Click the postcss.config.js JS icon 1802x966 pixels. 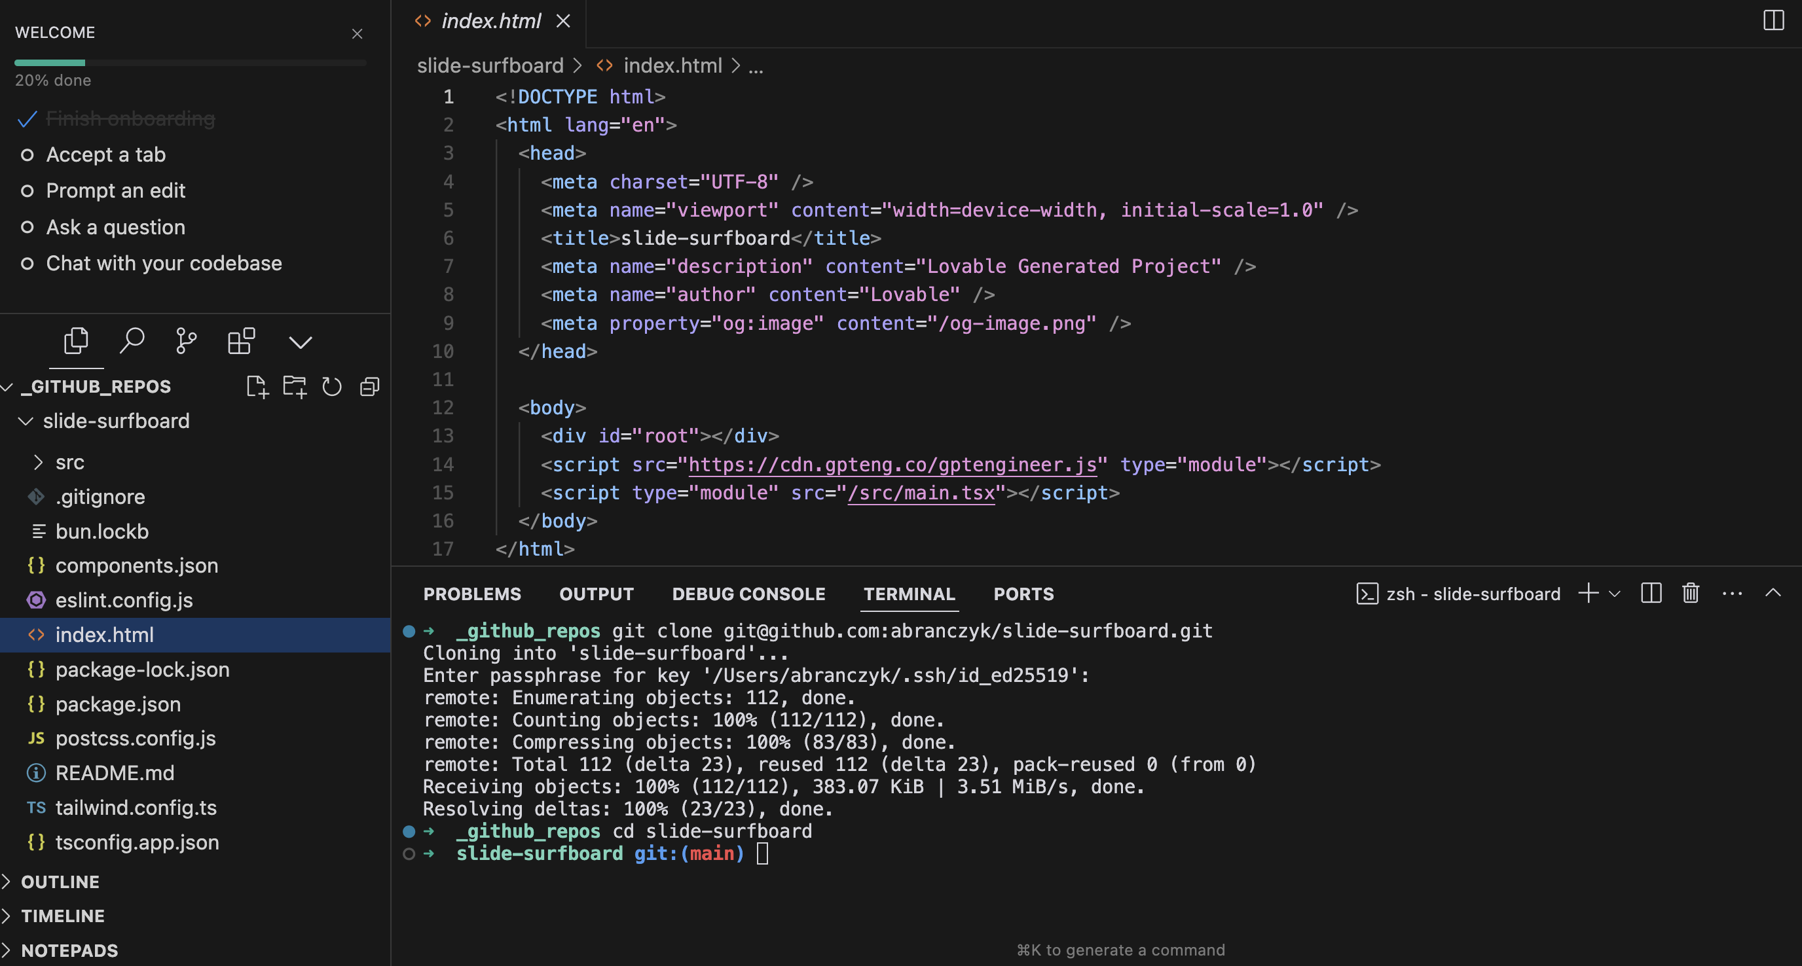pyautogui.click(x=37, y=738)
